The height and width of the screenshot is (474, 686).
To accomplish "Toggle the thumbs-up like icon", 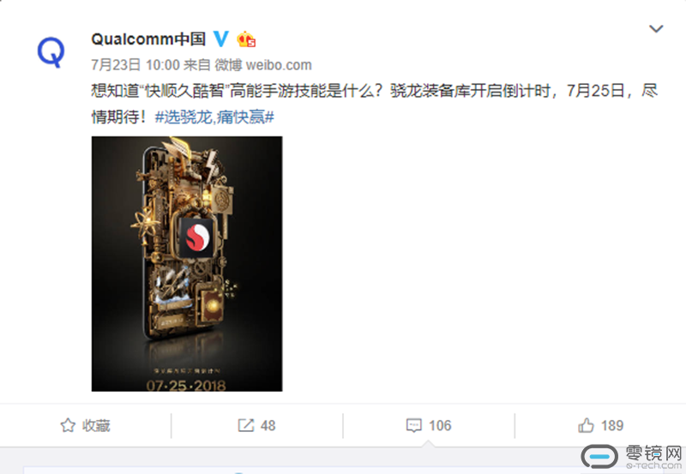I will pyautogui.click(x=586, y=425).
